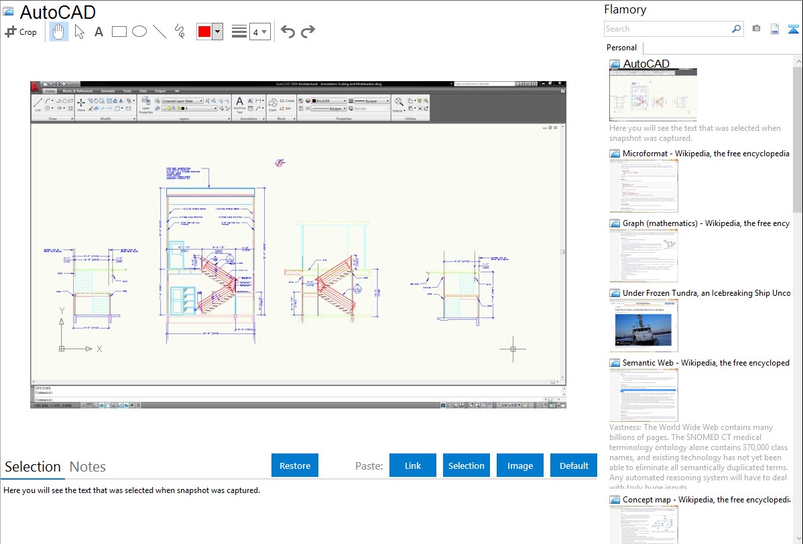Open the Graph (mathematics) snapshot title

(706, 223)
